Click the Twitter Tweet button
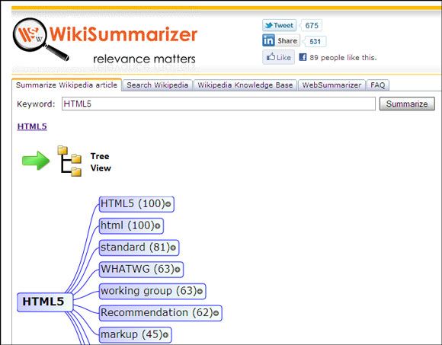 [x=279, y=26]
